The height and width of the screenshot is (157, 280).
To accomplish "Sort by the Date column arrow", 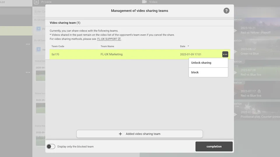I will [188, 46].
